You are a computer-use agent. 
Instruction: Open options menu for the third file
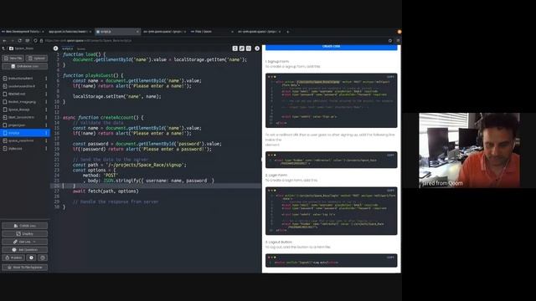tap(46, 94)
